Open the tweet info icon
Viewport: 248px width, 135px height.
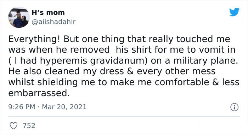234,107
